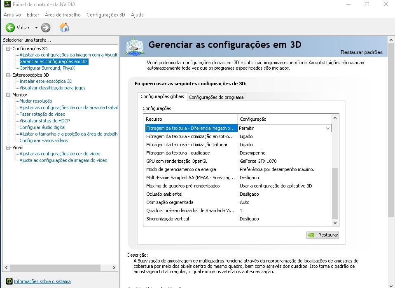Image resolution: width=395 pixels, height=288 pixels.
Task: Select the Configurações globais tab
Action: click(162, 96)
